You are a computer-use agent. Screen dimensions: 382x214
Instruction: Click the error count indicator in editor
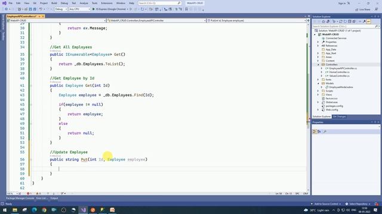(x=29, y=193)
